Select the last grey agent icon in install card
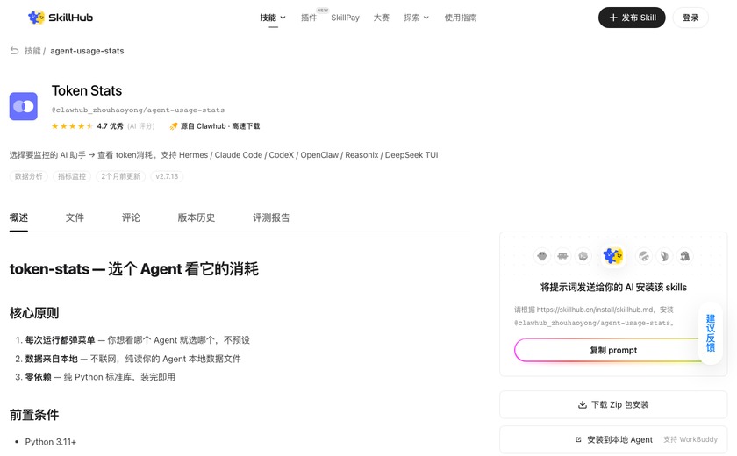Image resolution: width=737 pixels, height=456 pixels. 685,256
